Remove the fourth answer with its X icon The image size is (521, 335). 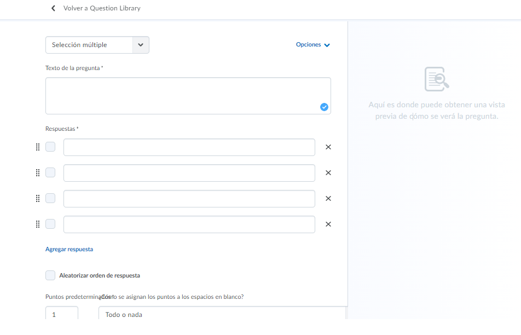coord(328,224)
